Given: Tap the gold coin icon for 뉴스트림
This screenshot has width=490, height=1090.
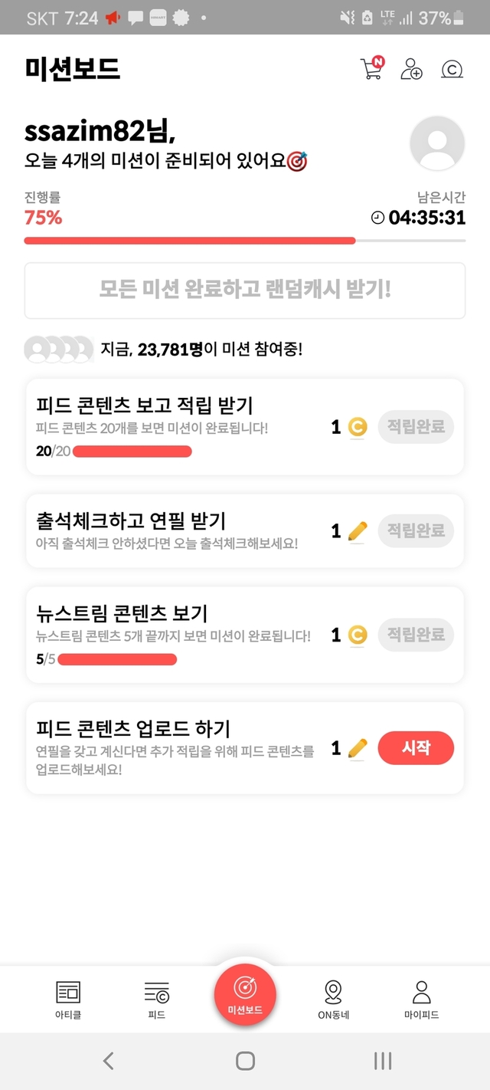Looking at the screenshot, I should tap(358, 635).
